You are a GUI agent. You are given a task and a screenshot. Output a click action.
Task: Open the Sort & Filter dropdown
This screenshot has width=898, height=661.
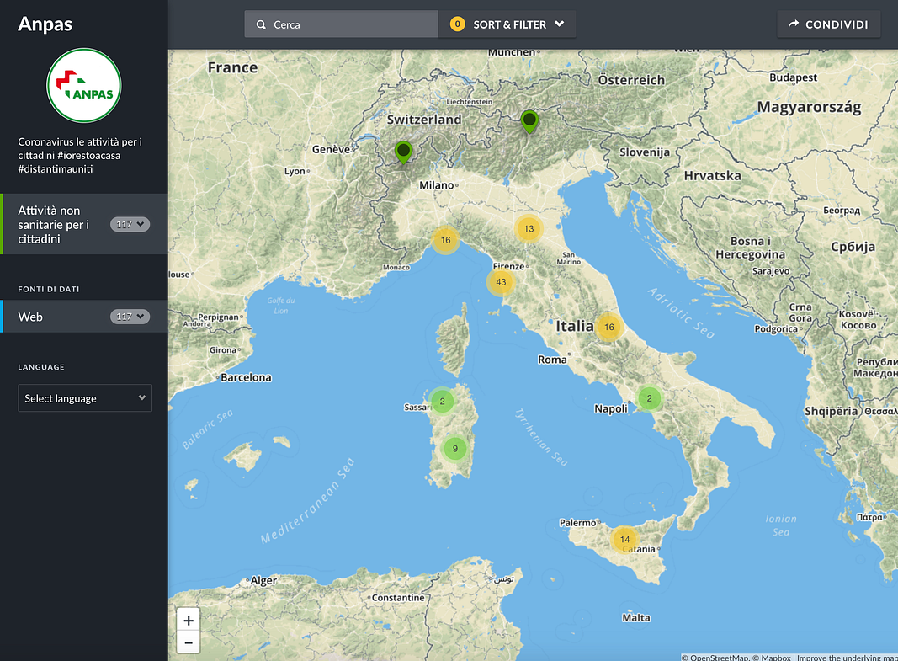[507, 24]
